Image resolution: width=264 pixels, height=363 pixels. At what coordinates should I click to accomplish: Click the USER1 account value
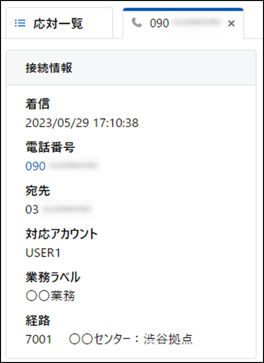(43, 252)
